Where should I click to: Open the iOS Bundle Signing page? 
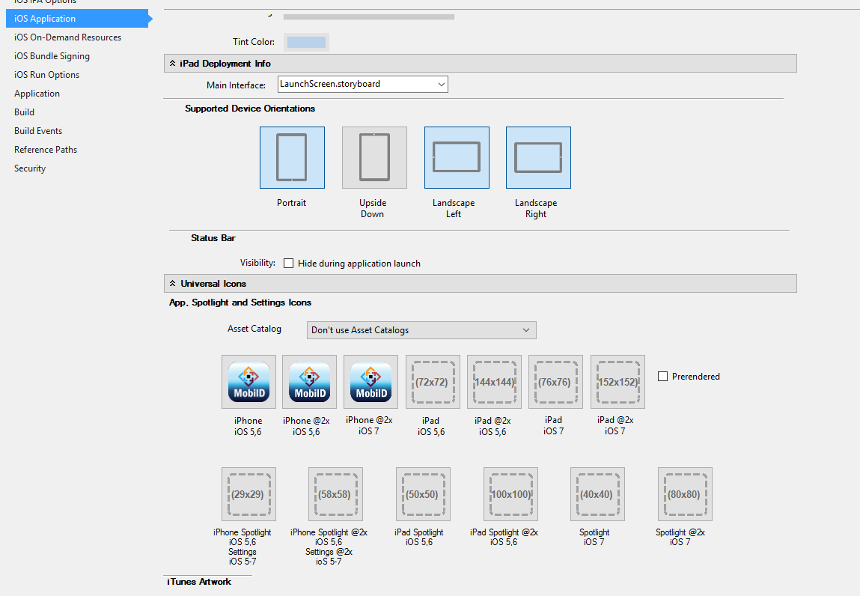[x=52, y=56]
